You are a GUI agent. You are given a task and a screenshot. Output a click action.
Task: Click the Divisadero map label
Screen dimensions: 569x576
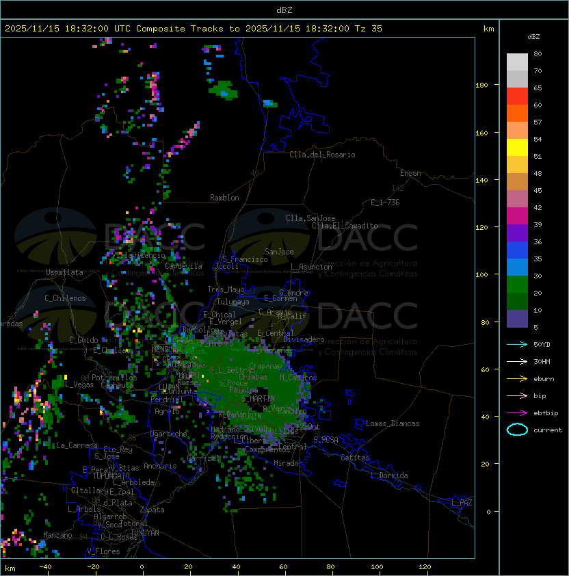click(304, 339)
